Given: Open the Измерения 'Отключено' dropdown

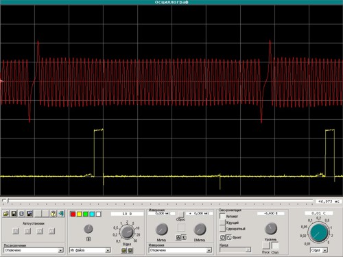Looking at the screenshot, I should [180, 250].
